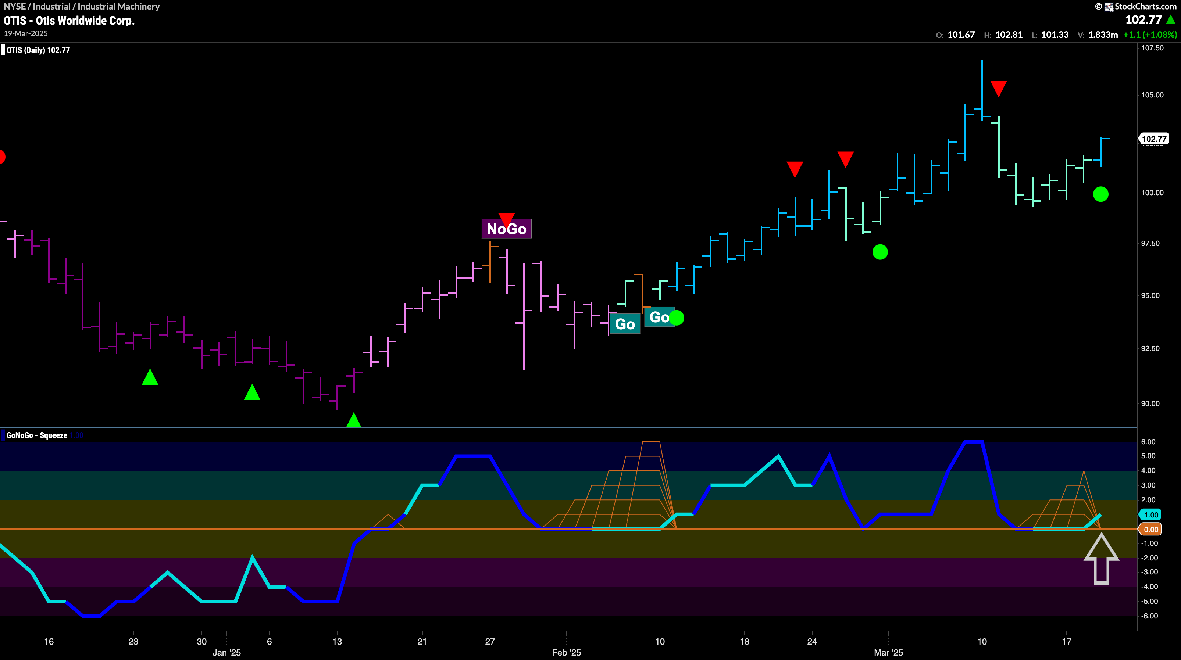Click the green up triangle near Jan 14

(x=353, y=419)
